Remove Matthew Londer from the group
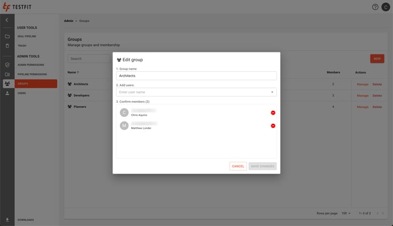The width and height of the screenshot is (393, 226). 273,126
